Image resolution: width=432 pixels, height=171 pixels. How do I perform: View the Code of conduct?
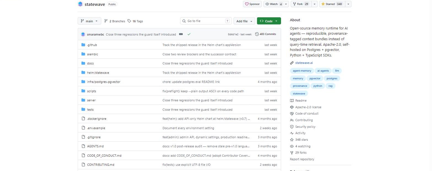point(307,114)
